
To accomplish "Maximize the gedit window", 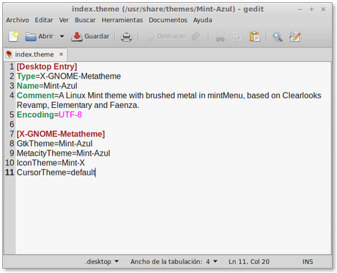I will pos(311,10).
